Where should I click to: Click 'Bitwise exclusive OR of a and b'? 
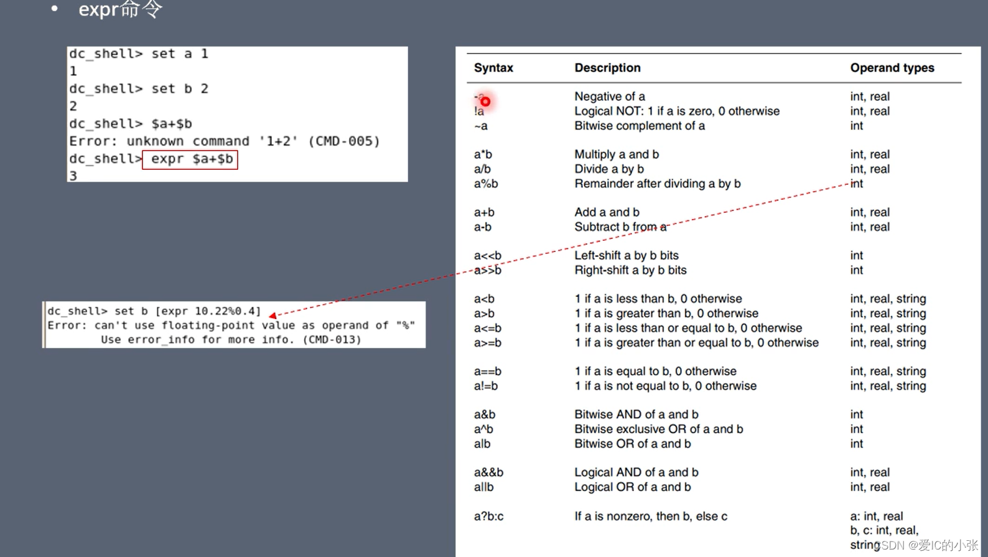(659, 429)
